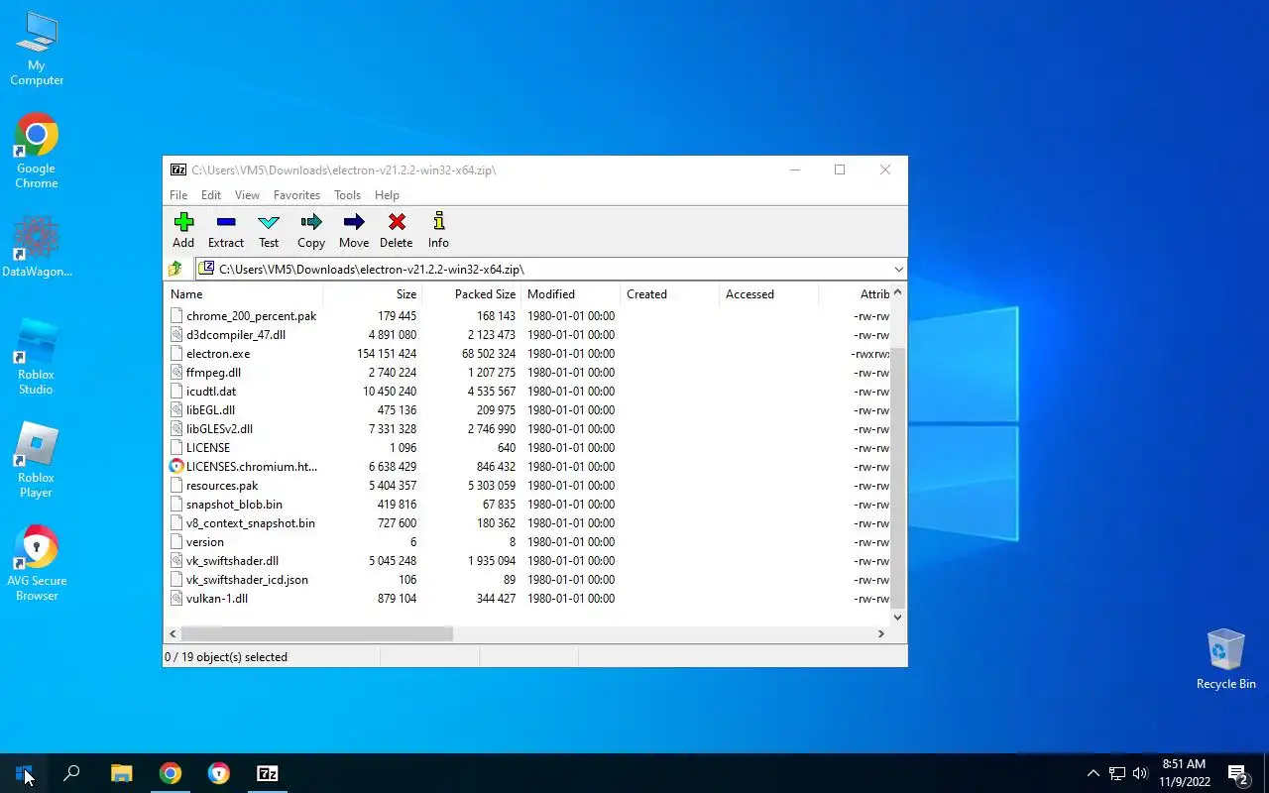Open AVG Secure Browser from taskbar

pos(219,773)
